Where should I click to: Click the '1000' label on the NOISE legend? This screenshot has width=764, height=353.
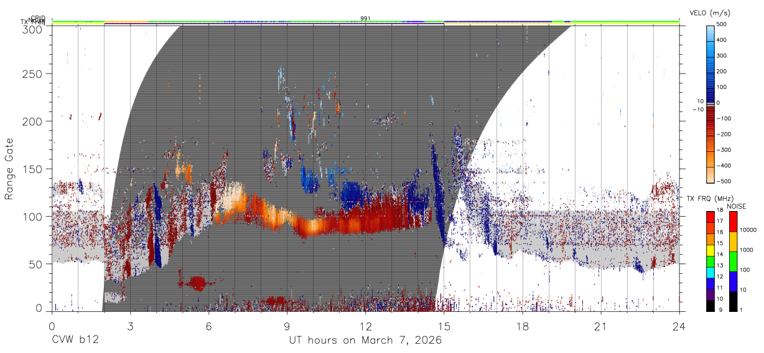tap(747, 250)
